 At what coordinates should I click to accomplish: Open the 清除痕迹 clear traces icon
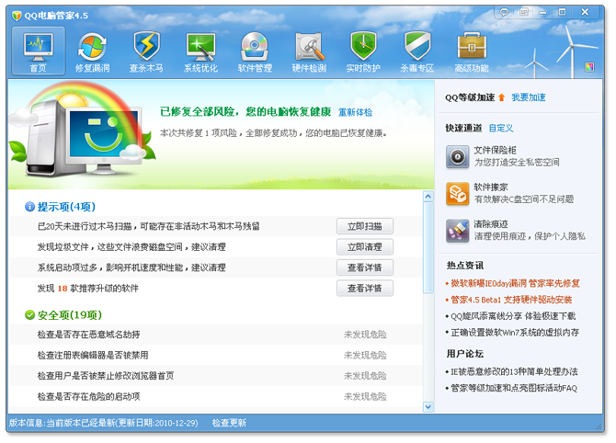[459, 230]
